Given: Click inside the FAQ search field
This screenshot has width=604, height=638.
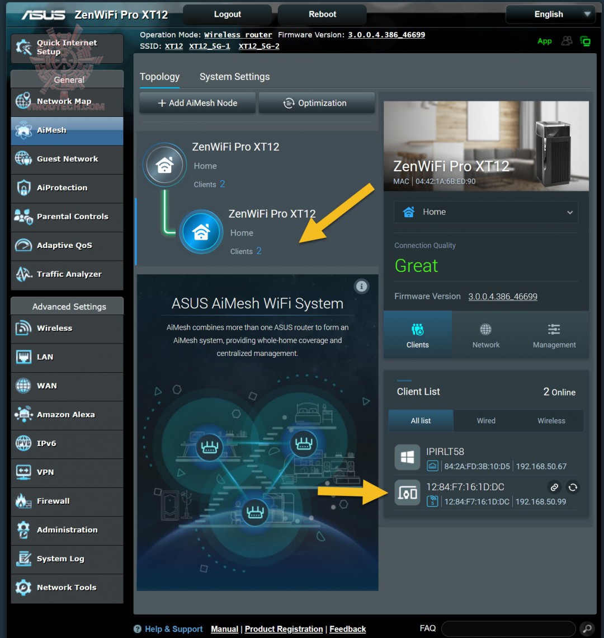Looking at the screenshot, I should [509, 628].
